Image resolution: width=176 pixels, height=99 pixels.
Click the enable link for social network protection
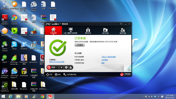click(x=103, y=63)
